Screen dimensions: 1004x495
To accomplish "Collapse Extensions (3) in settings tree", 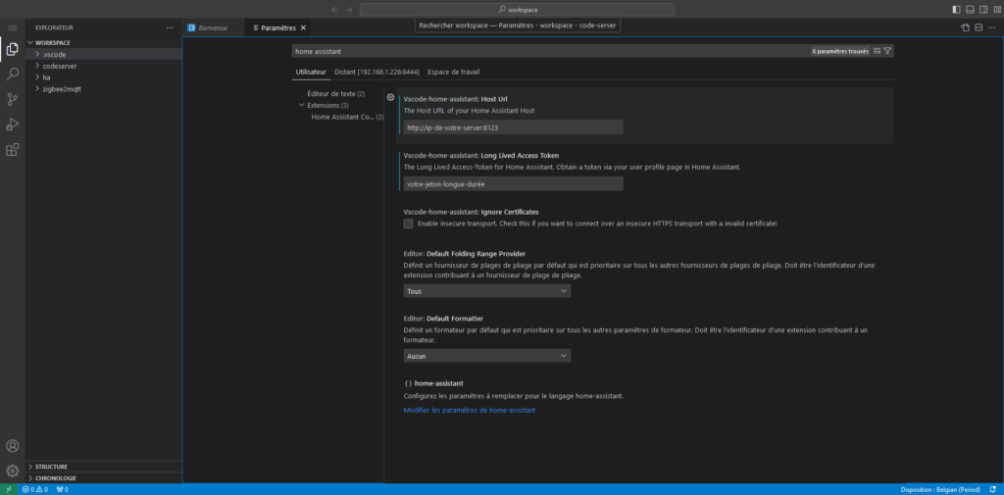I will [x=302, y=105].
